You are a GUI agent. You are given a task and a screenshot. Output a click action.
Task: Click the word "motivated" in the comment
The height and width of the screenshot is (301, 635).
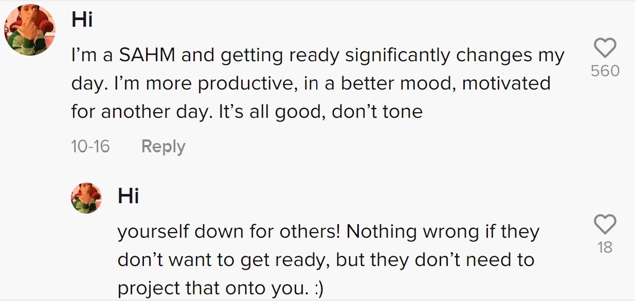tap(506, 83)
